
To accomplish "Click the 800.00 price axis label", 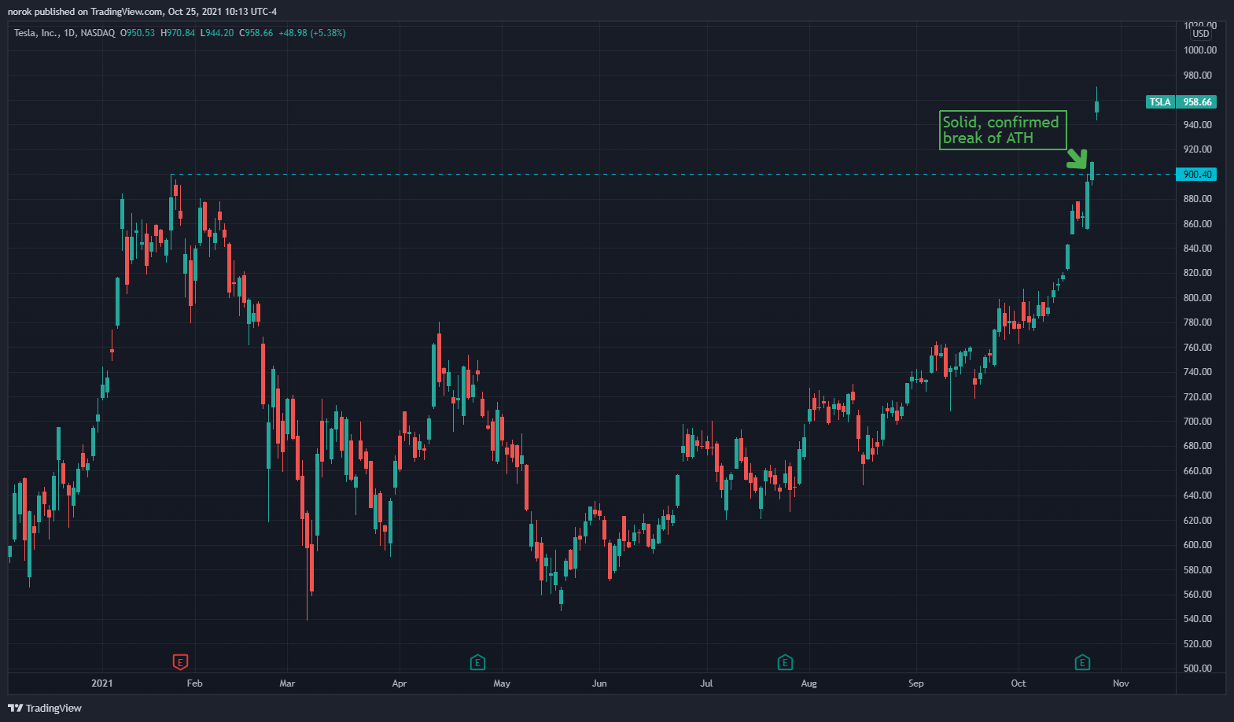I will tap(1198, 298).
